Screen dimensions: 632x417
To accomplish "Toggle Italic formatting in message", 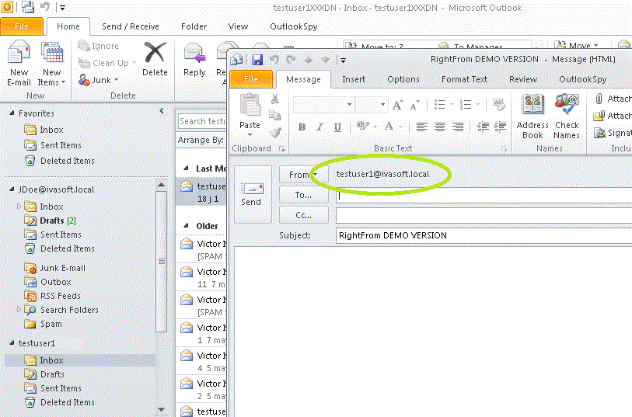I will click(319, 127).
